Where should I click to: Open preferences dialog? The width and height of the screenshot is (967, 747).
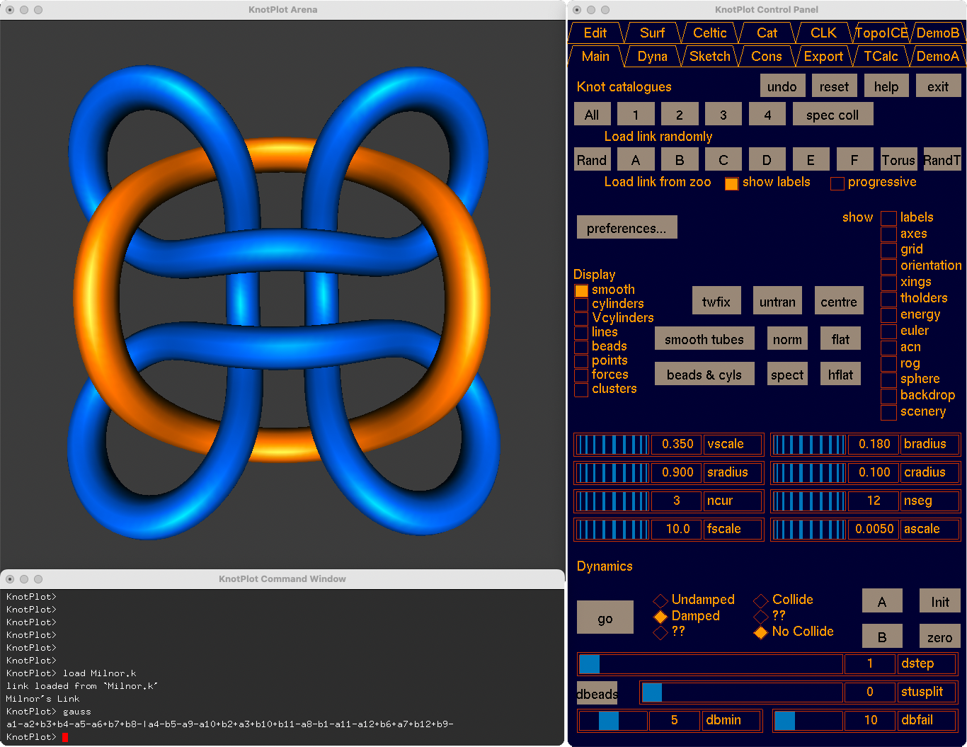tap(626, 228)
